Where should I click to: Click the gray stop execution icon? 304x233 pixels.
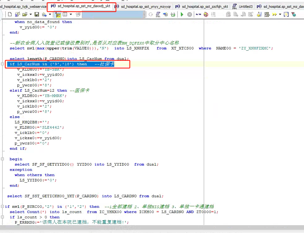click(x=190, y=14)
